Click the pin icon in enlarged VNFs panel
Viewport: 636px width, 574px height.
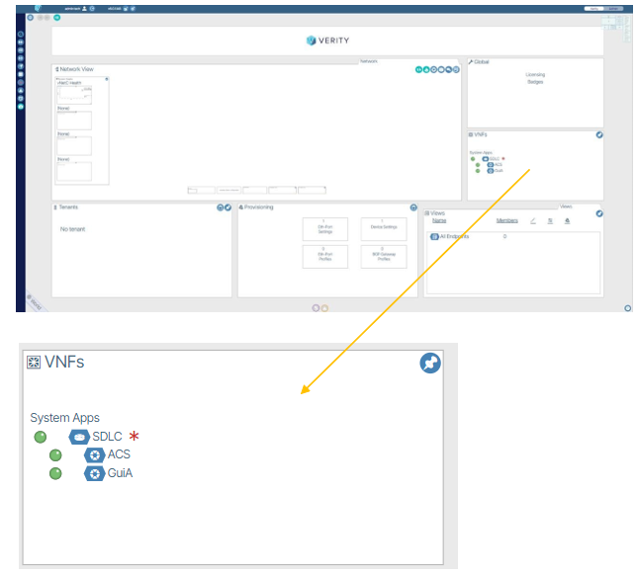click(429, 365)
